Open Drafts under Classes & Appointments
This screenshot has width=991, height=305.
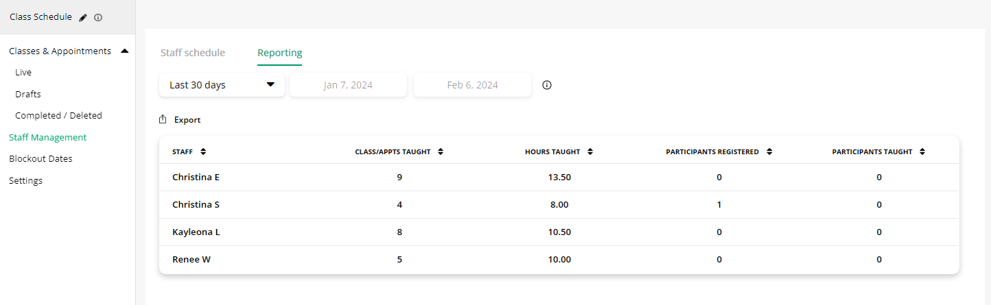point(28,94)
